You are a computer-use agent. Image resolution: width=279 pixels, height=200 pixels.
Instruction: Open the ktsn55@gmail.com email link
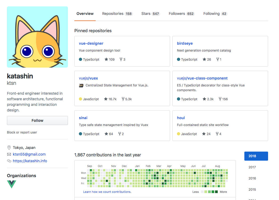pyautogui.click(x=29, y=154)
